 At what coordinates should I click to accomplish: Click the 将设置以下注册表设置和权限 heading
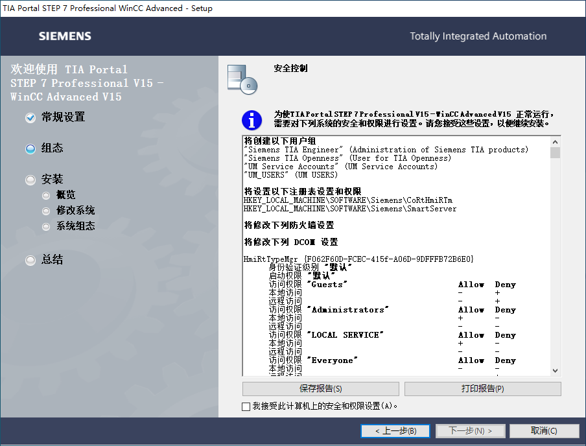303,191
